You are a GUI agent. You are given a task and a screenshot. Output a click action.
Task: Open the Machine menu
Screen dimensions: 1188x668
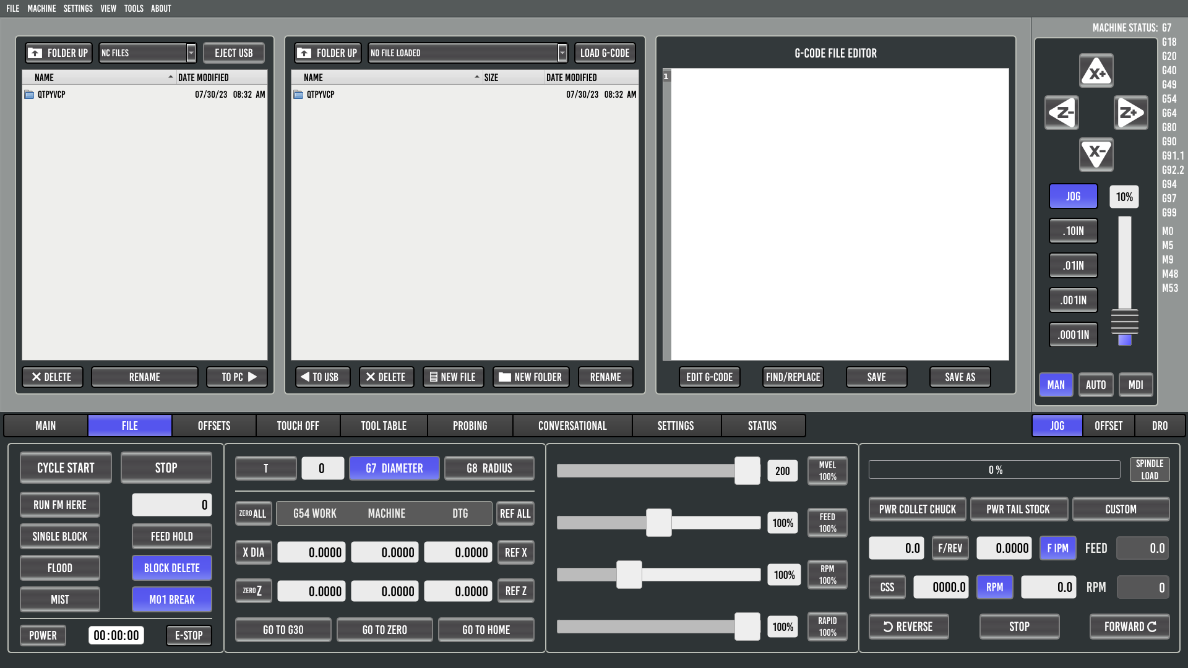[41, 8]
